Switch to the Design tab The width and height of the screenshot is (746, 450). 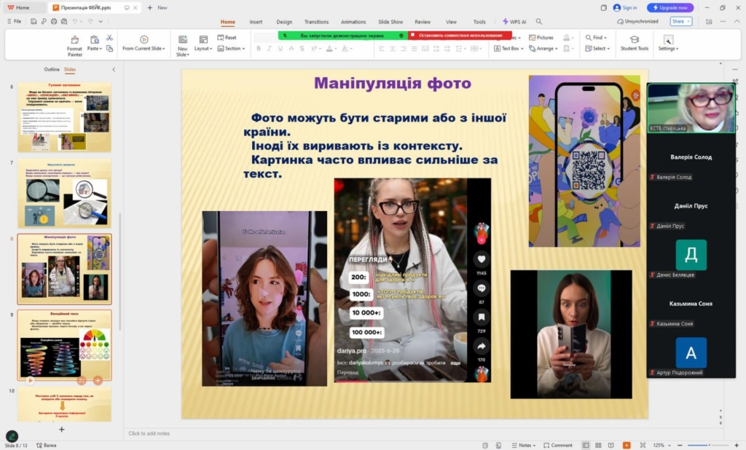pos(284,22)
